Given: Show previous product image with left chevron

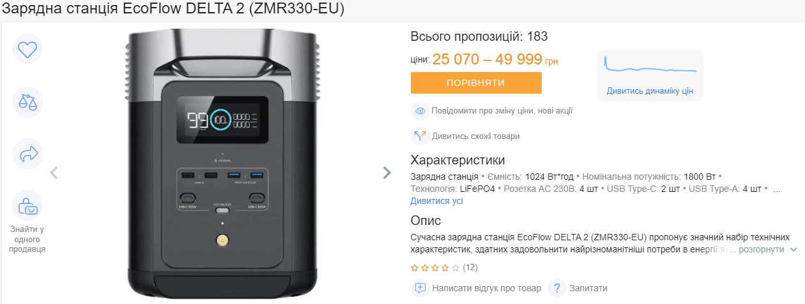Looking at the screenshot, I should tap(54, 172).
